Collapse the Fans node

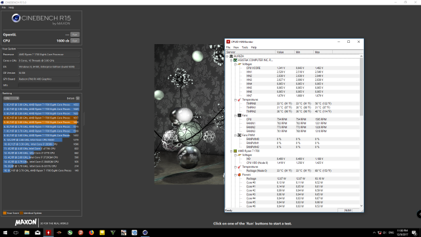point(235,116)
